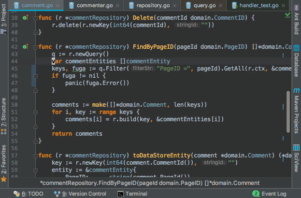Open the 9: Version Control panel

pos(80,193)
